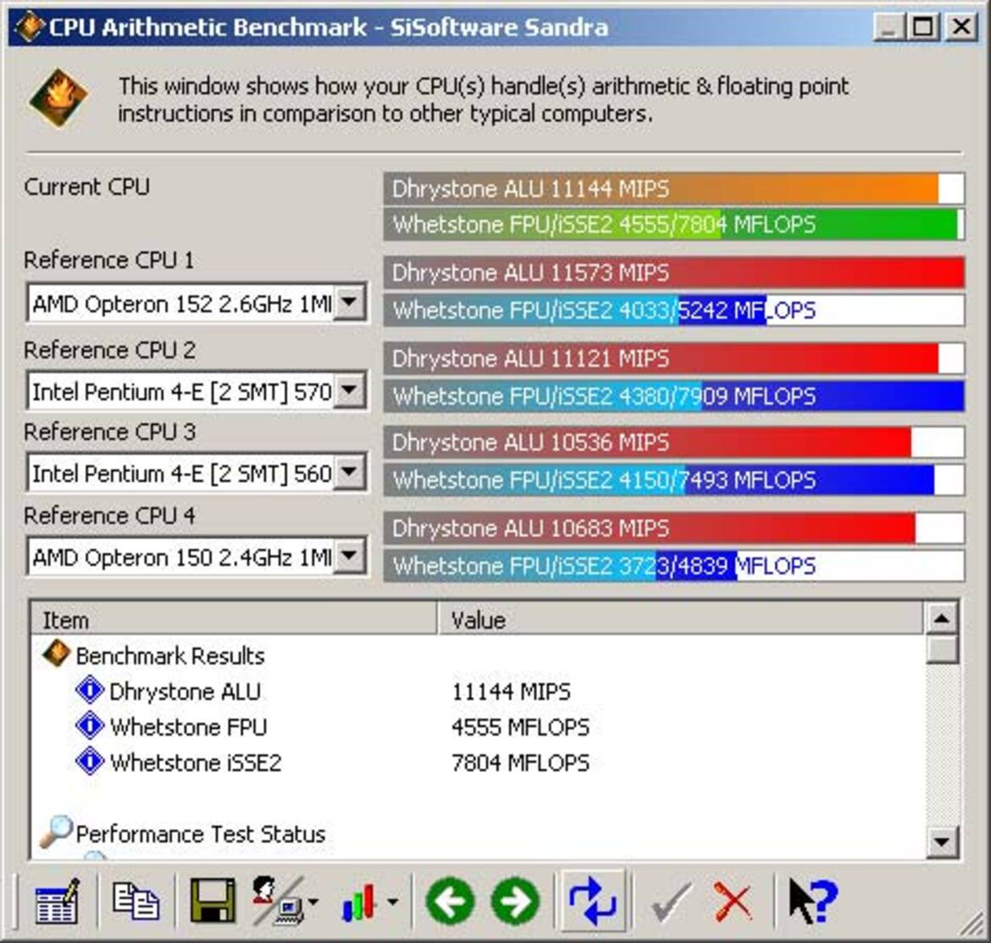Image resolution: width=991 pixels, height=943 pixels.
Task: Click Current CPU Whetstone 4555/7804 MFLOPS bar
Action: (x=673, y=225)
